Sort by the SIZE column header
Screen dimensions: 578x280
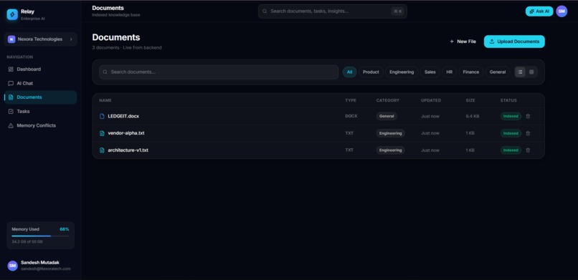(x=470, y=100)
